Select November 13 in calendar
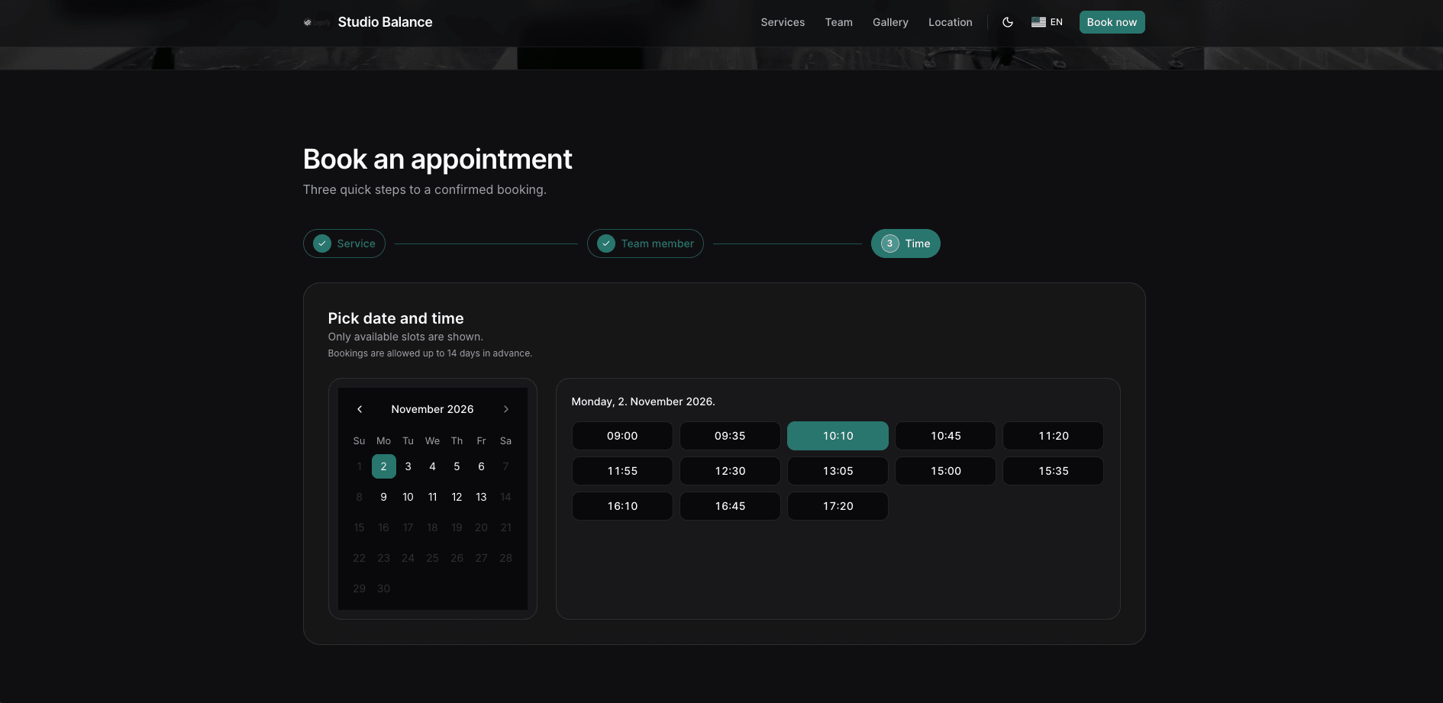 click(x=481, y=497)
